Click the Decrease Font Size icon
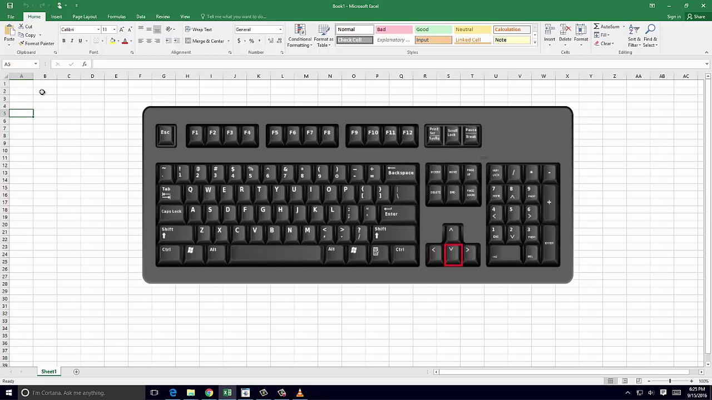Screen dimensions: 712x400 point(130,29)
